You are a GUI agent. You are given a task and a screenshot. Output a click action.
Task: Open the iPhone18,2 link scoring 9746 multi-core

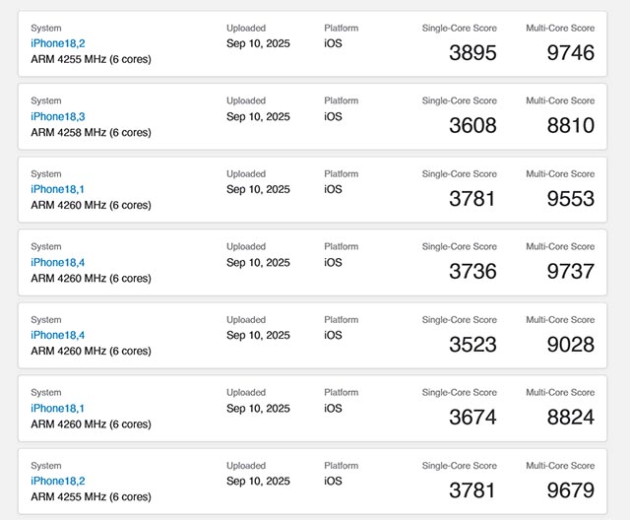point(58,43)
